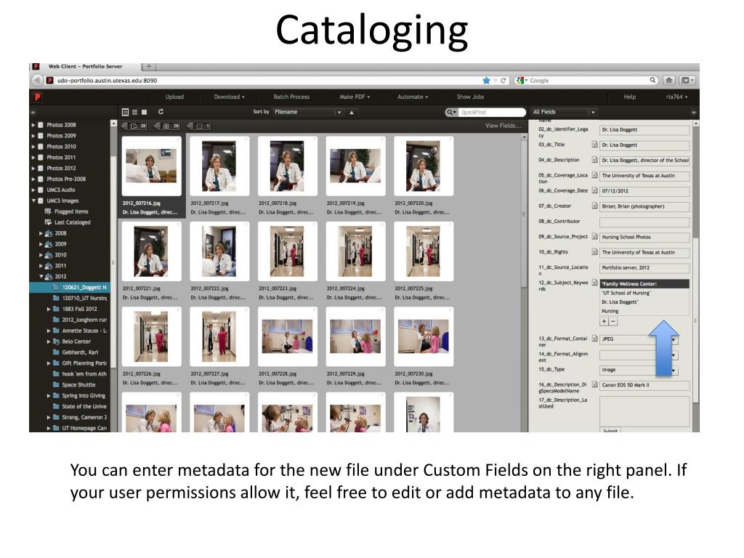Viewport: 744px width, 558px height.
Task: Open the browser bookmarks menu icon
Action: point(687,80)
